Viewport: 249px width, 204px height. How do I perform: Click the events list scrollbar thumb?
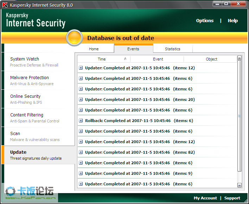click(240, 116)
